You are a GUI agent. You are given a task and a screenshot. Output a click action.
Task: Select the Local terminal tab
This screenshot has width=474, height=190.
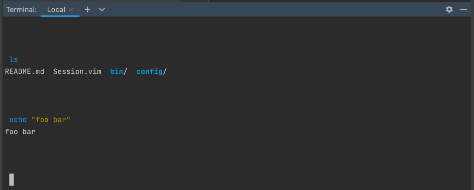click(x=56, y=9)
